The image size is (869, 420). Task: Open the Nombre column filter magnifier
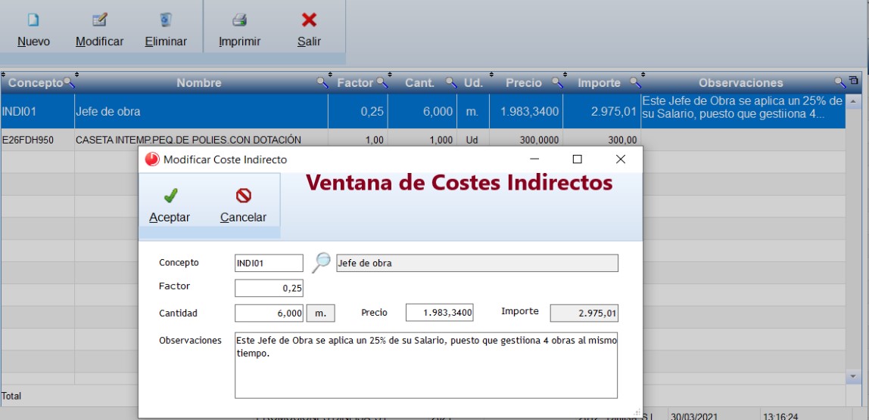(322, 82)
